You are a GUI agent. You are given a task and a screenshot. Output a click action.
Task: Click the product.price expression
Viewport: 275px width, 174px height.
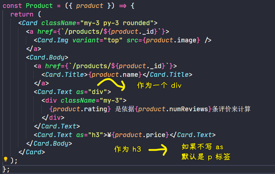[x=140, y=135]
